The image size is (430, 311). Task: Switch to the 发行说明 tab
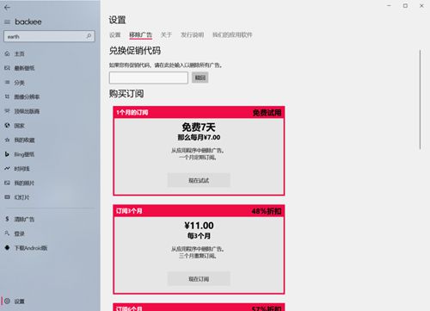click(192, 35)
